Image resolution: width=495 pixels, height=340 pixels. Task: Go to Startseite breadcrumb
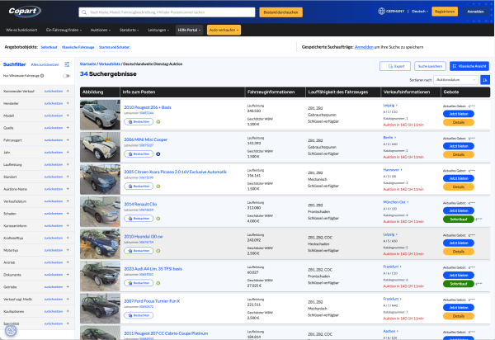click(x=87, y=64)
